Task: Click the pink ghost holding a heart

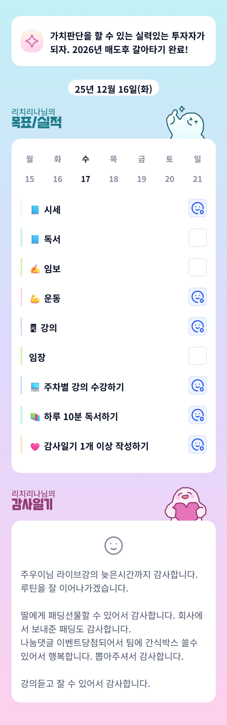Action: coord(186,505)
